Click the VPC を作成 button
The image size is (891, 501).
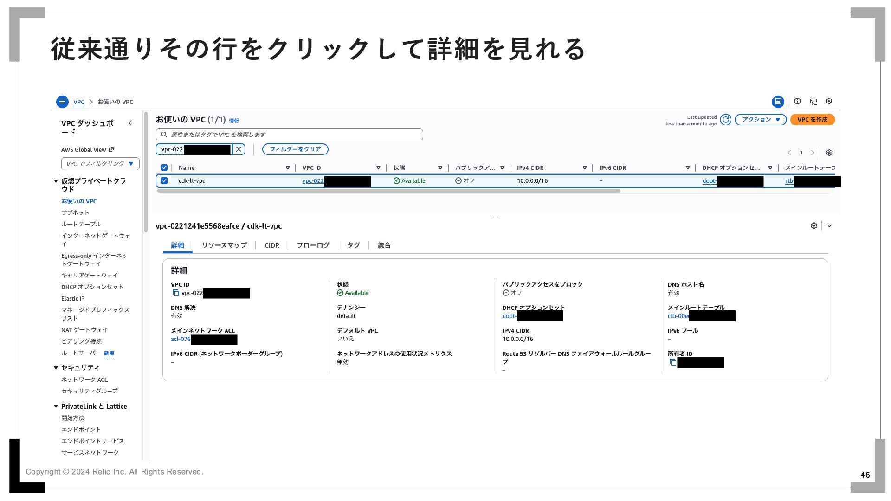coord(812,120)
